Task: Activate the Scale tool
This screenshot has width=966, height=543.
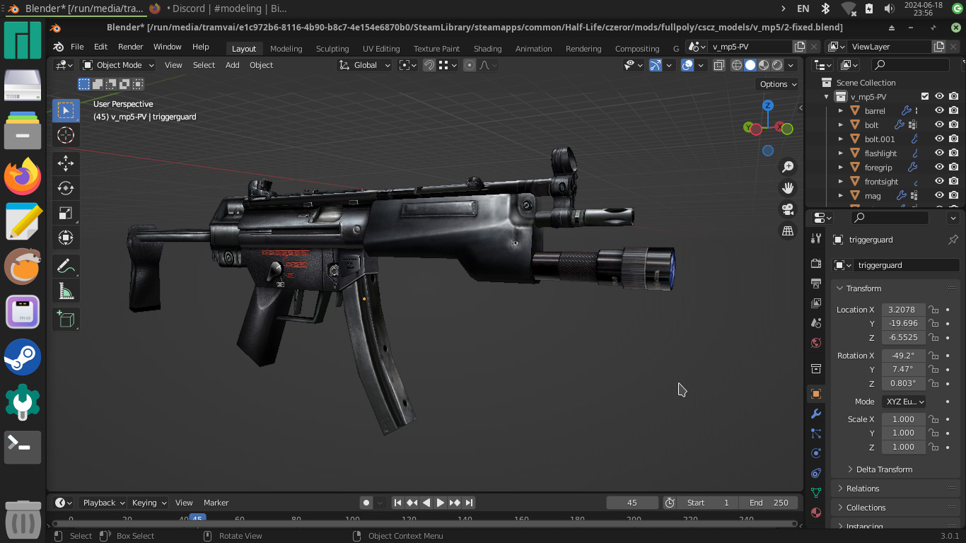Action: point(66,213)
